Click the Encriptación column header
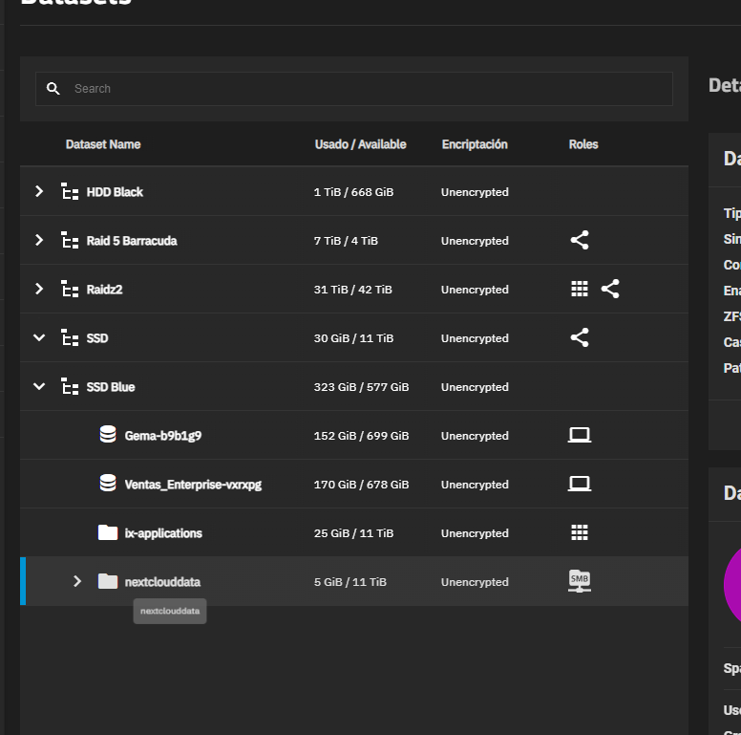This screenshot has height=735, width=741. point(475,144)
